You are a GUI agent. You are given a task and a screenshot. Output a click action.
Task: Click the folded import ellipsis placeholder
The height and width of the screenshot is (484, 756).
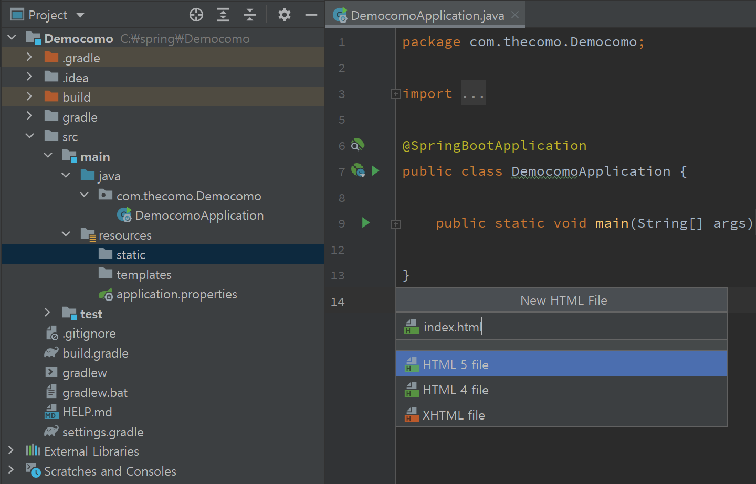474,93
